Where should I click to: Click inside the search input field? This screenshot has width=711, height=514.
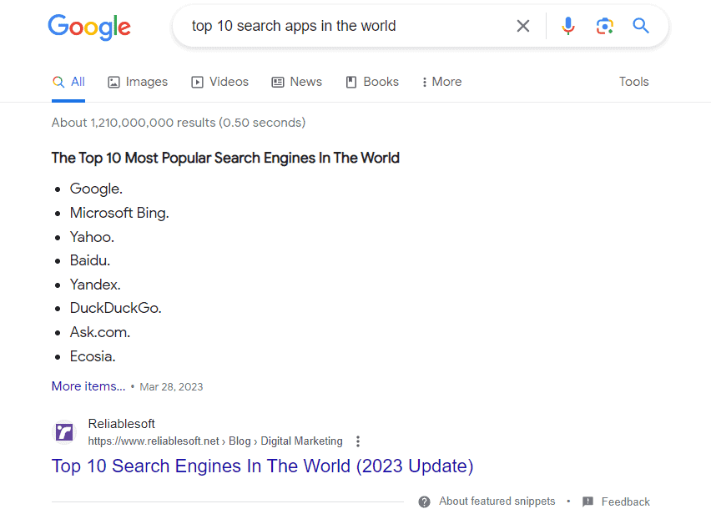point(334,26)
